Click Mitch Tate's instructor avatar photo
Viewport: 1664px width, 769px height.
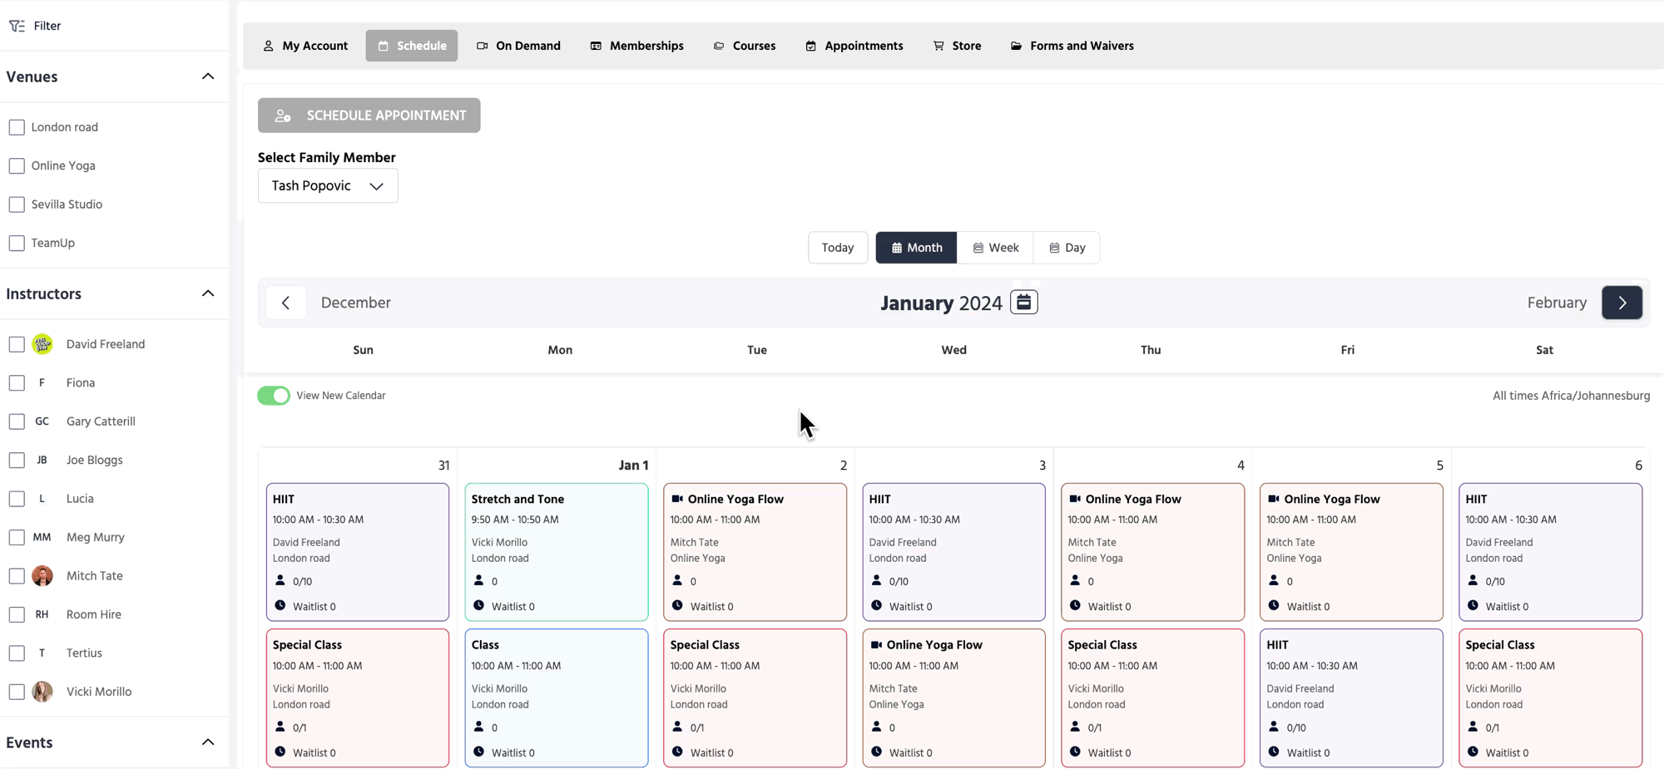[42, 576]
